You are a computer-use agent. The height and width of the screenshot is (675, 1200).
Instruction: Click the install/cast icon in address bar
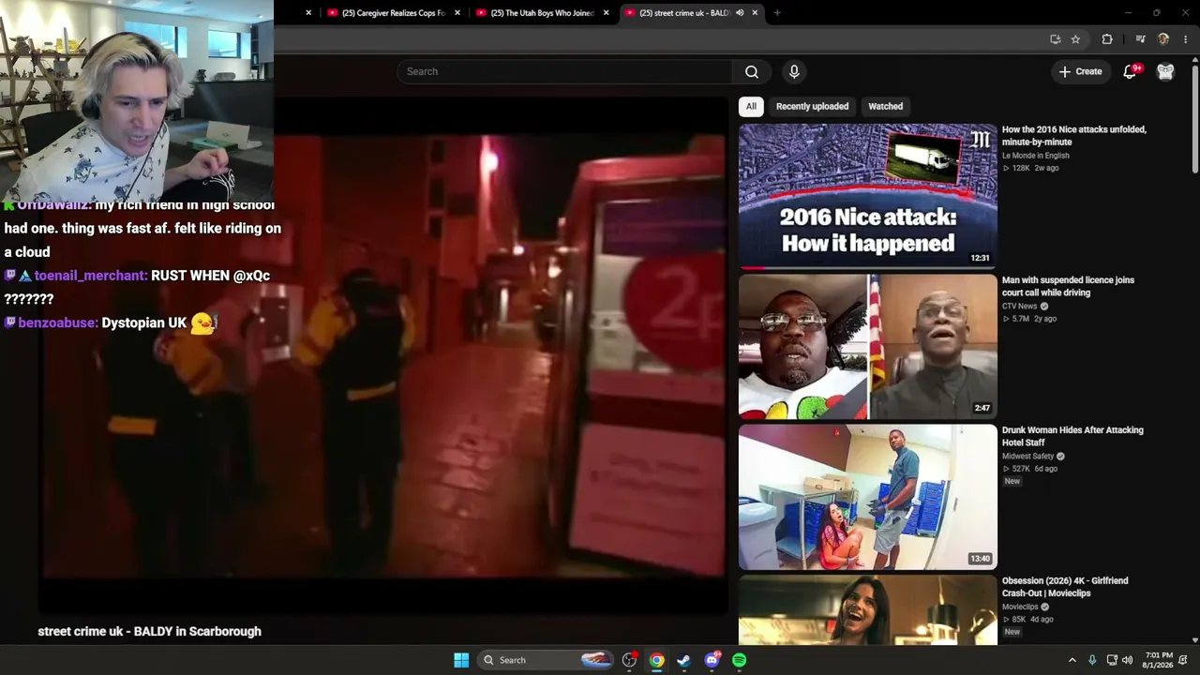point(1056,39)
